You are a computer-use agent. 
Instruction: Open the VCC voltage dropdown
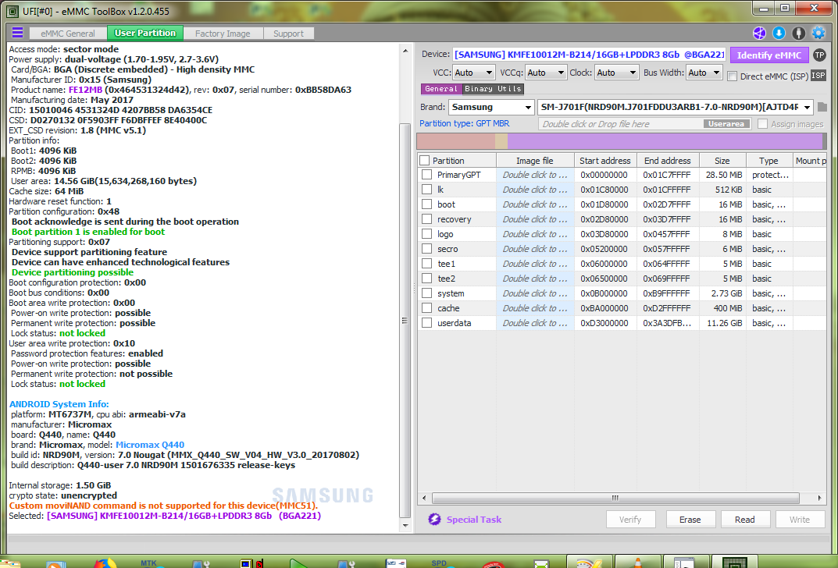pos(474,73)
